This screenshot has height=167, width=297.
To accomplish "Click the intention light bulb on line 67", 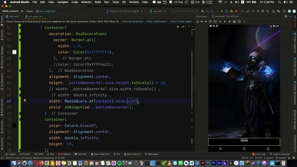I will point(25,101).
